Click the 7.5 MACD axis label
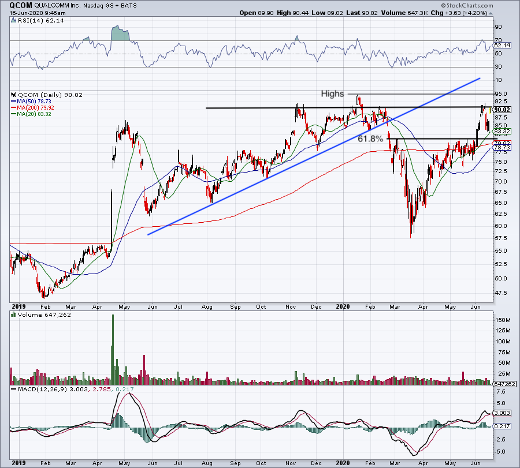The image size is (520, 468). point(501,391)
